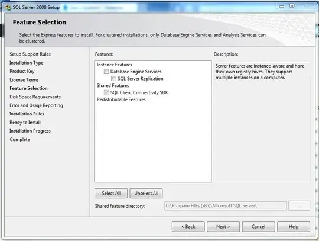Click the Description text about server features
Screen dimensions: 319x241
(x=260, y=72)
